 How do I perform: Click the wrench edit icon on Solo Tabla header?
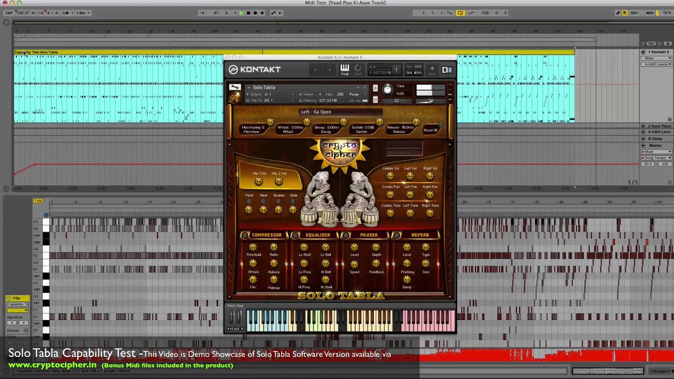pyautogui.click(x=235, y=87)
